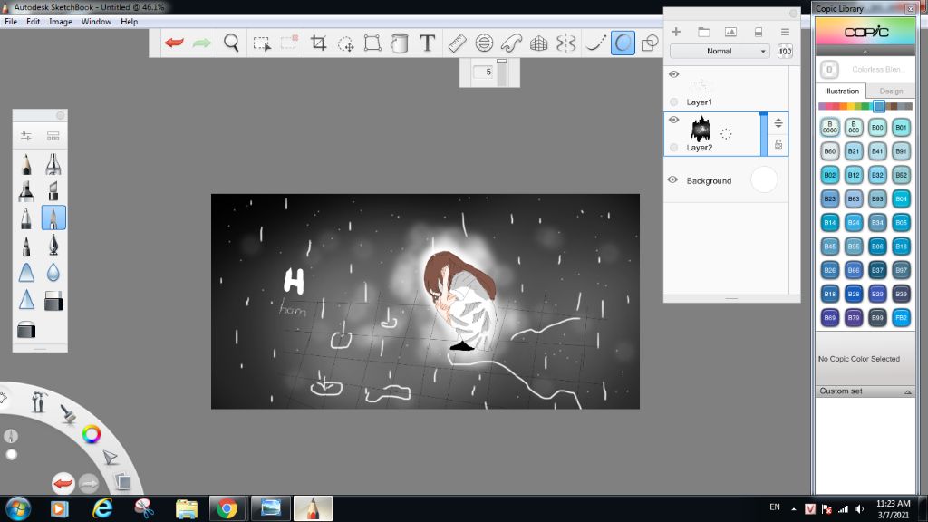Add a new layer with plus icon

click(676, 32)
